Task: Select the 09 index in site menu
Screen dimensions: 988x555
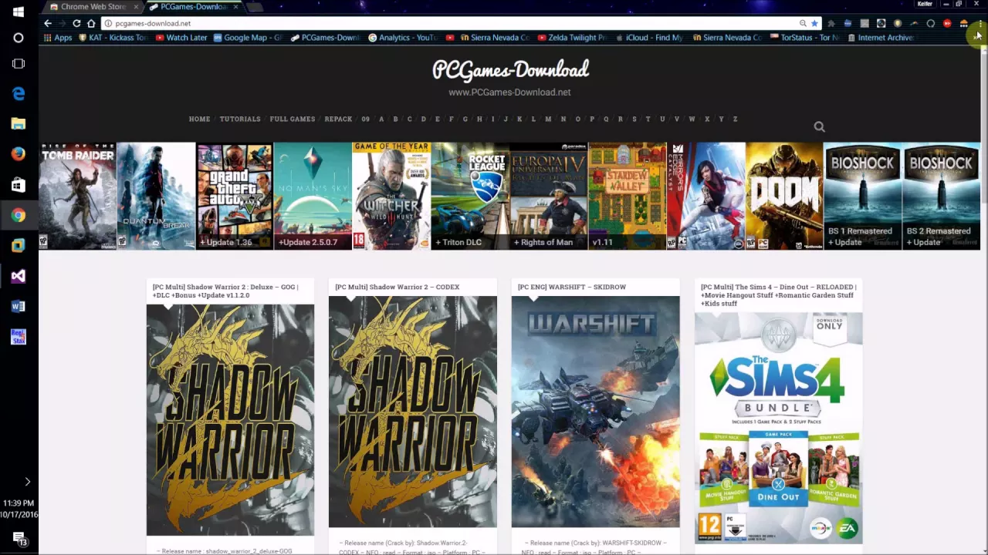Action: pyautogui.click(x=366, y=119)
